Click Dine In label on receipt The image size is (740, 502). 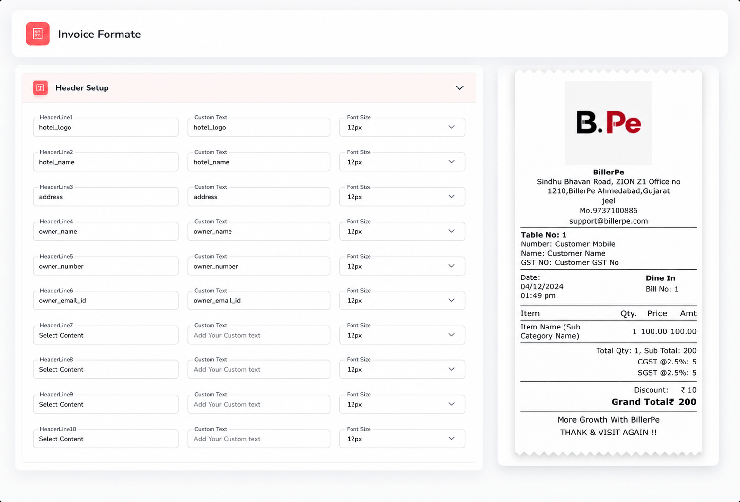[660, 278]
